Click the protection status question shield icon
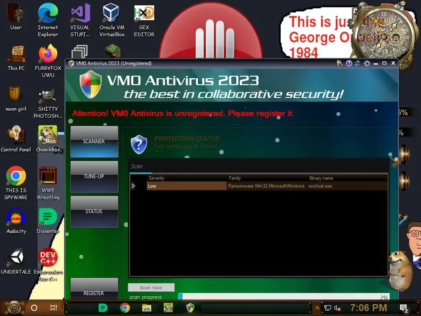The height and width of the screenshot is (316, 421). (139, 144)
